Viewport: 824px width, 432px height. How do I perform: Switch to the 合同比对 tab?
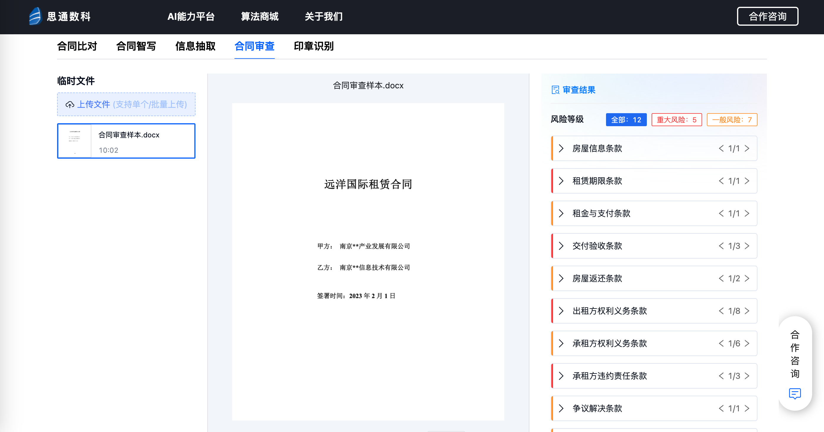click(x=77, y=46)
